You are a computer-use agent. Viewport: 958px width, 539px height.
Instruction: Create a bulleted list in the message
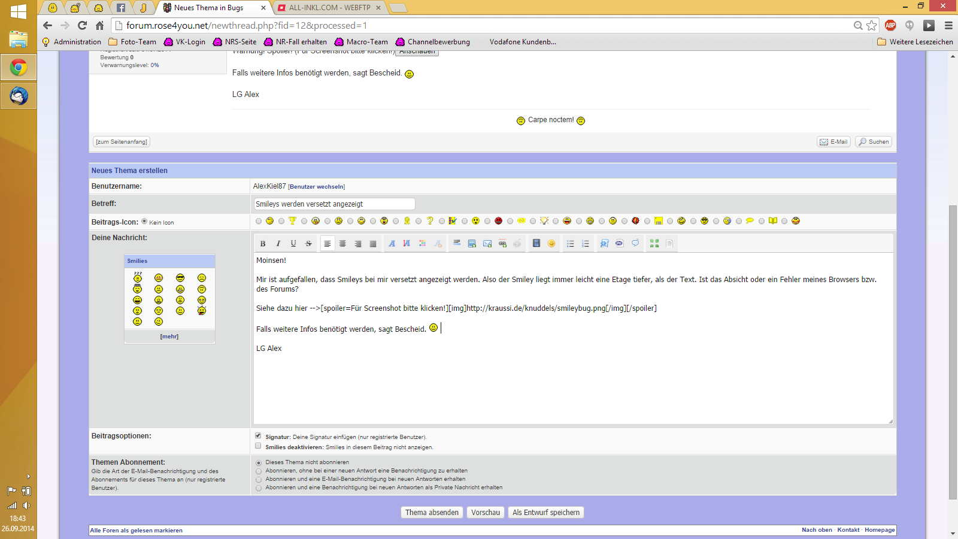click(x=569, y=243)
